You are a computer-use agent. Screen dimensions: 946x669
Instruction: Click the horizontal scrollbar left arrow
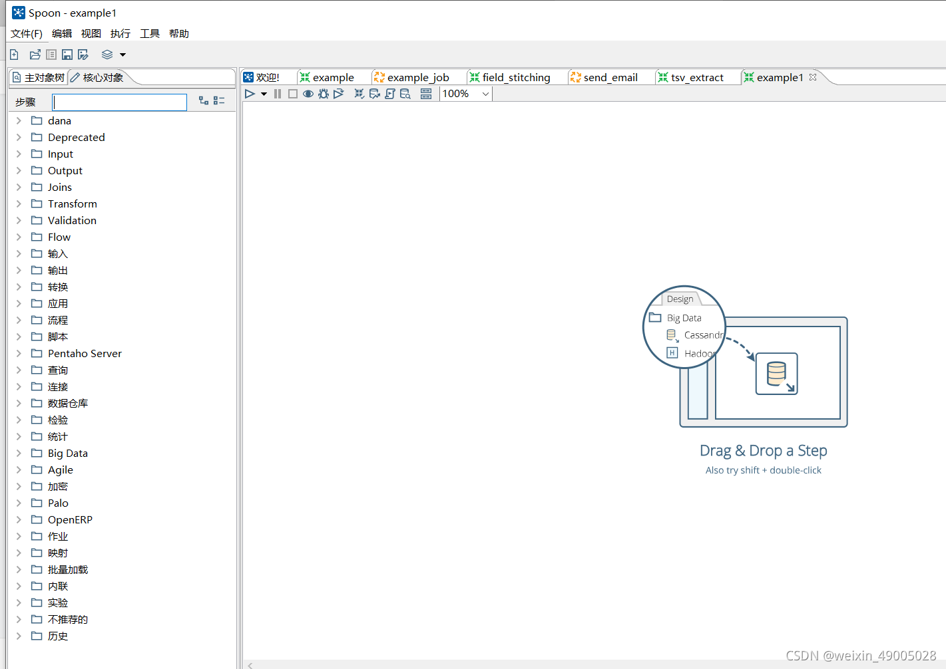[250, 664]
